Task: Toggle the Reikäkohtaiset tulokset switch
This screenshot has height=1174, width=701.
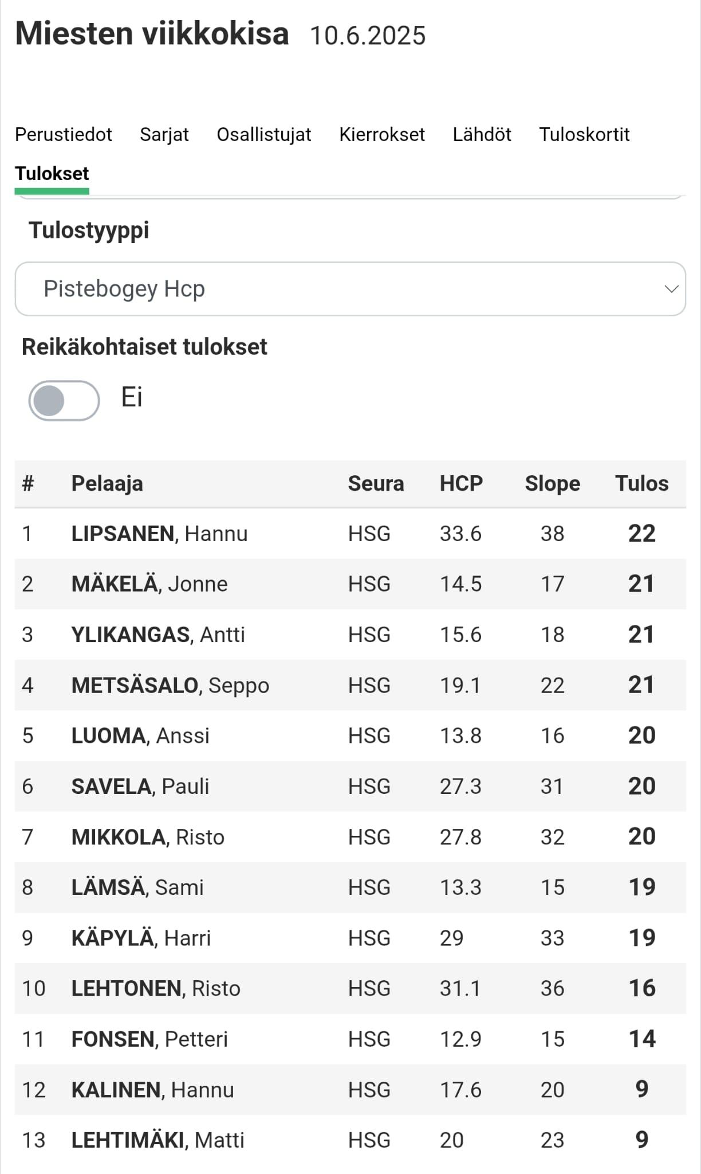Action: coord(64,400)
